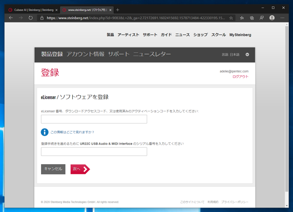This screenshot has width=293, height=212.
Task: Click the padlock site info icon
Action: point(42,18)
